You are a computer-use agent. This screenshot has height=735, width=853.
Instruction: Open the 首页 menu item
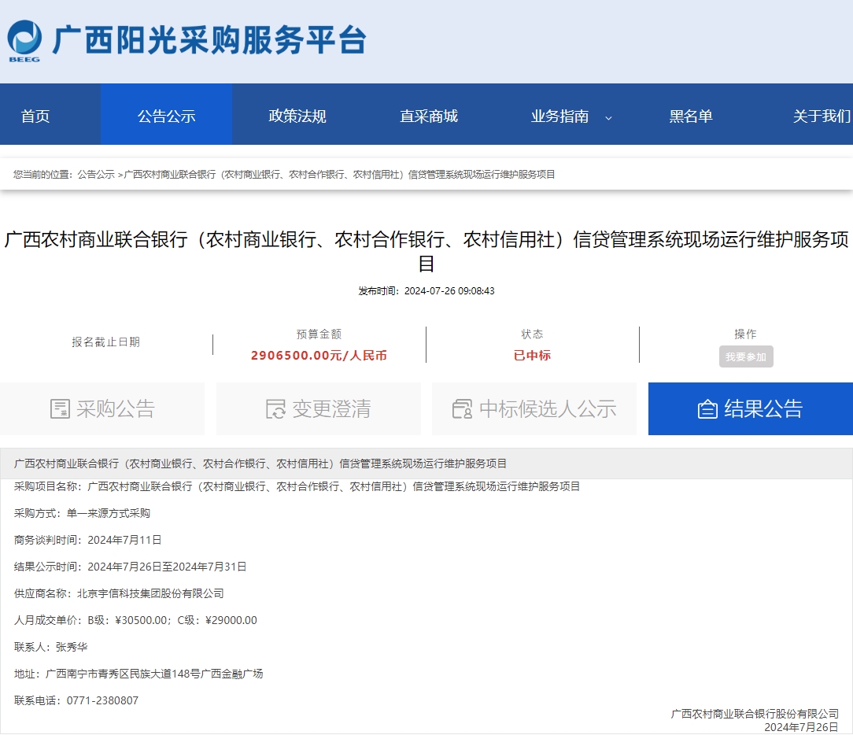[35, 116]
